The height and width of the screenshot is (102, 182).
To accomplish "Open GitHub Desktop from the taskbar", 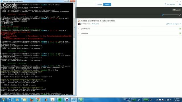I will (67, 100).
